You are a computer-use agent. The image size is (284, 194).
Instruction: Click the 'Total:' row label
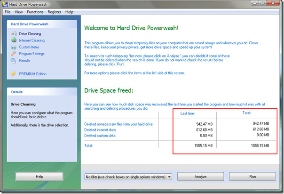pos(88,145)
